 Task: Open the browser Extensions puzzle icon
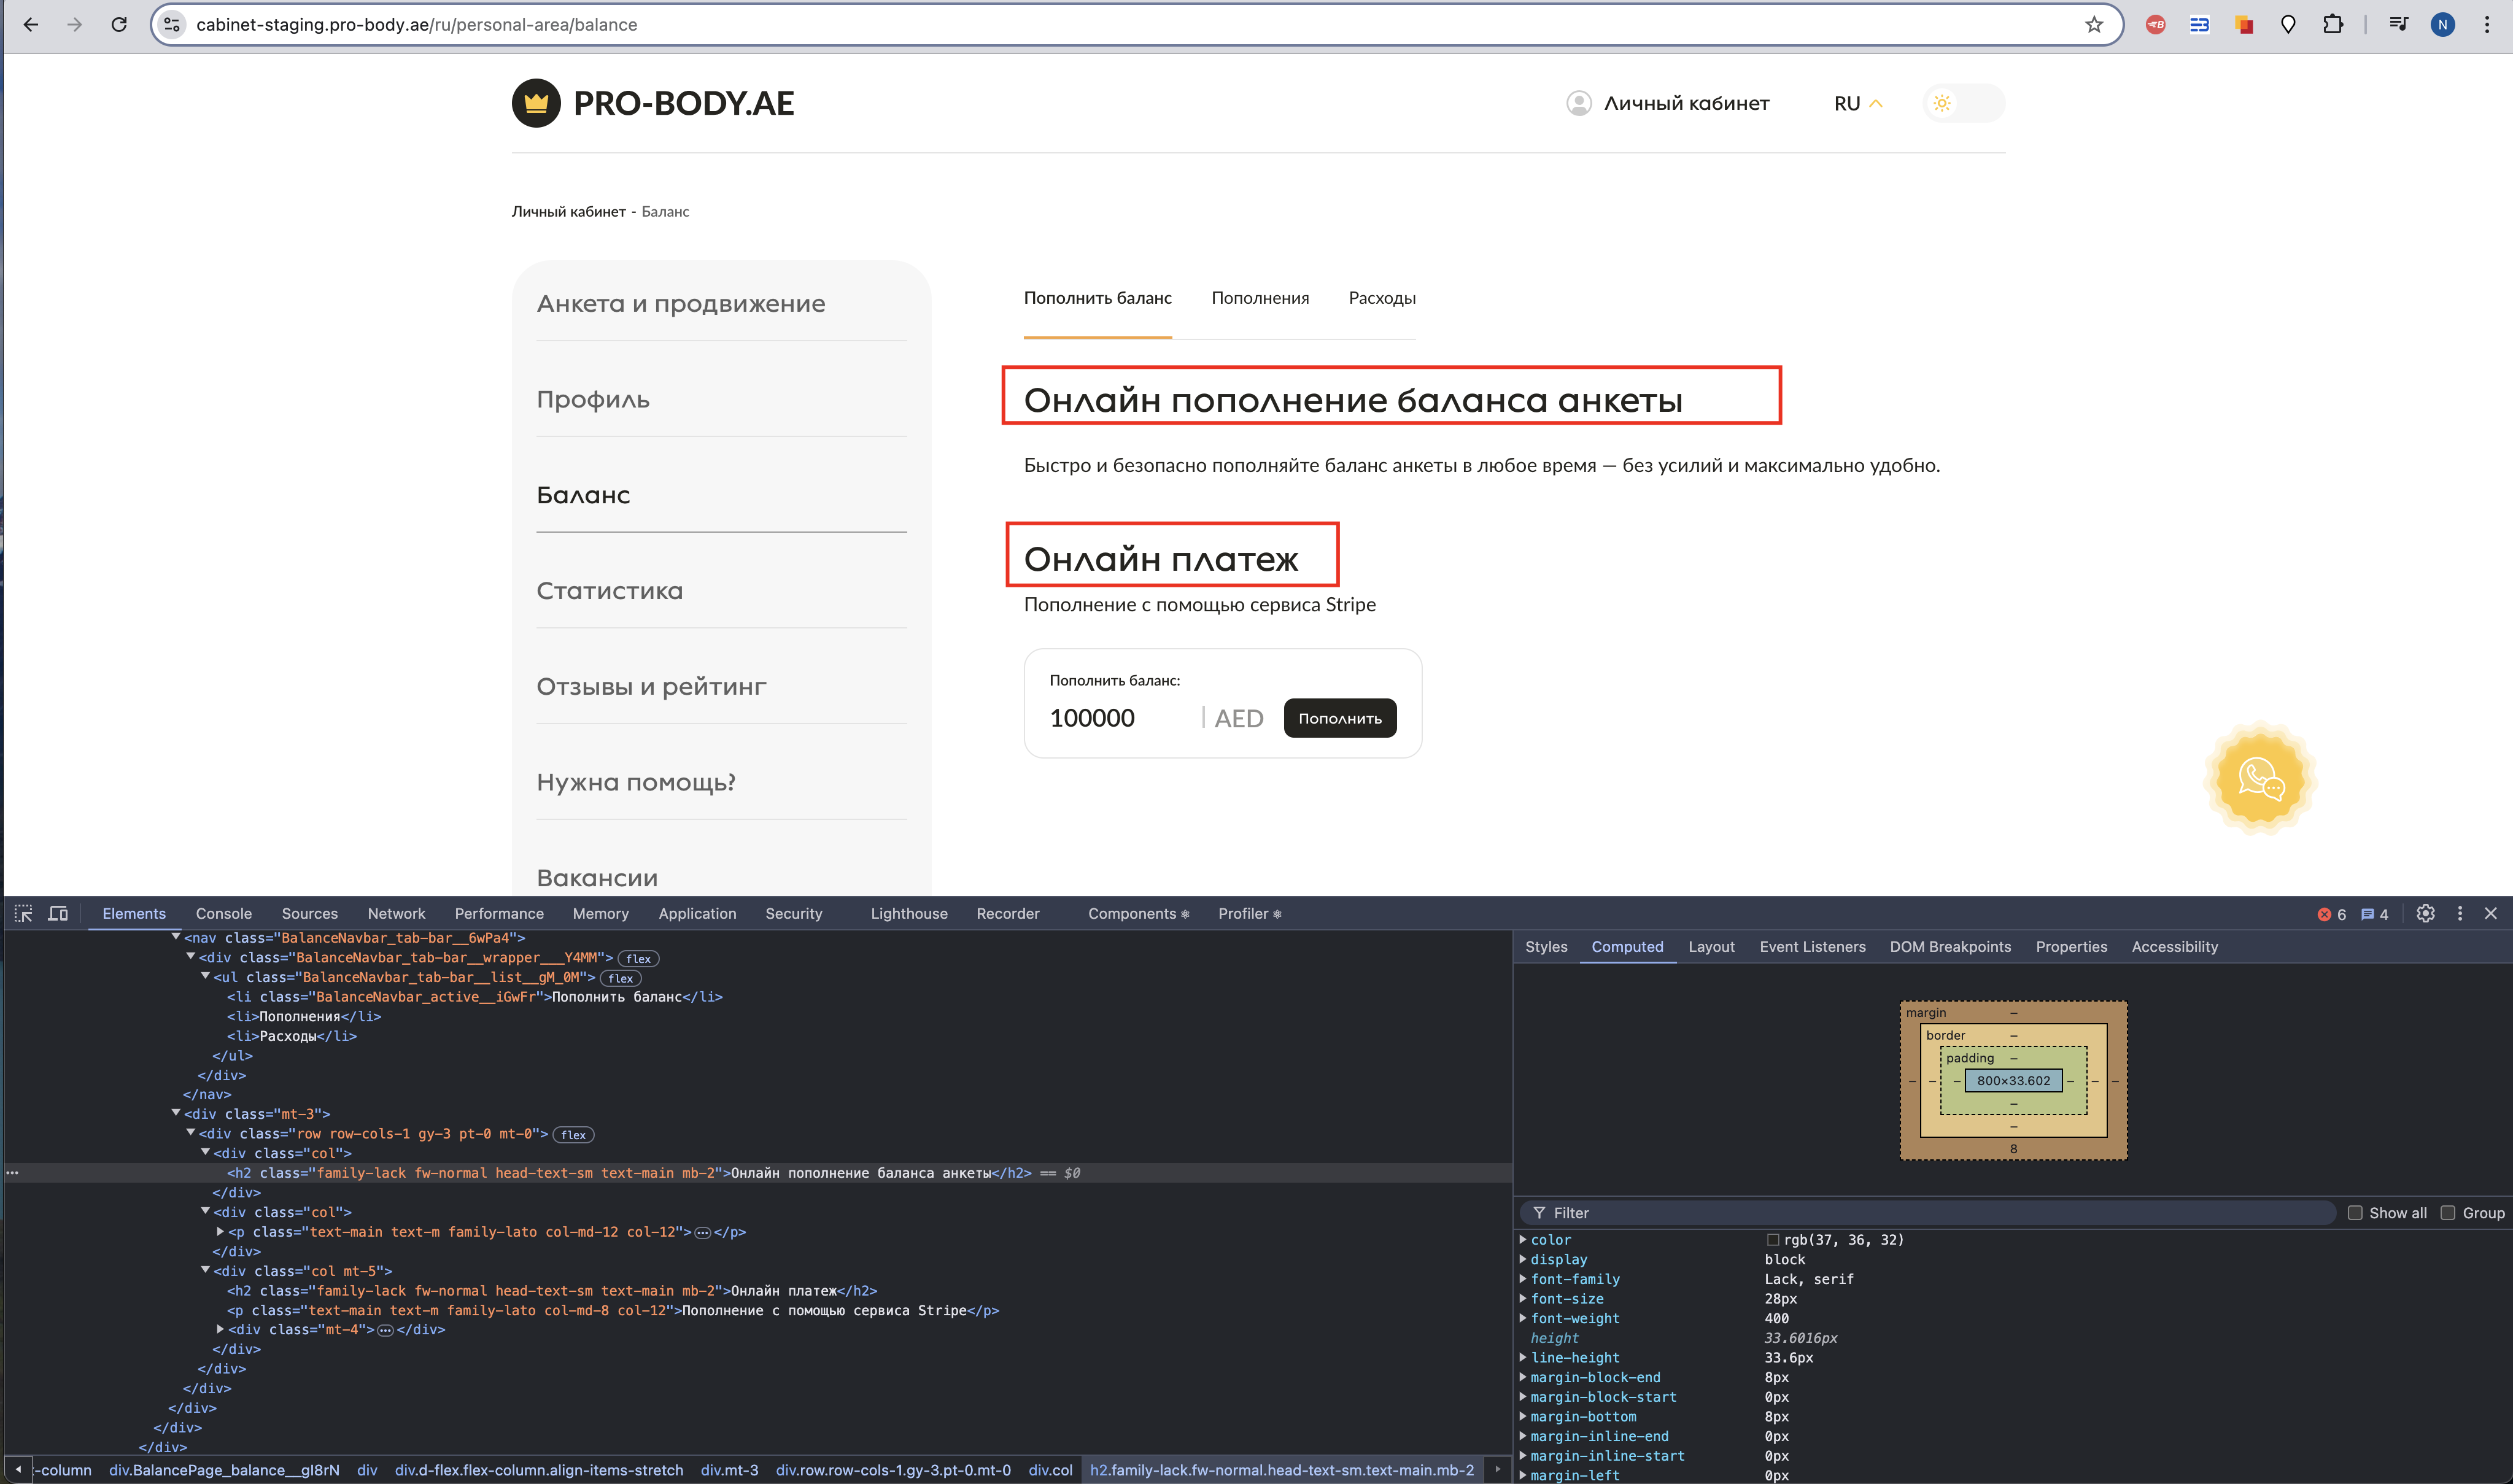tap(2332, 25)
